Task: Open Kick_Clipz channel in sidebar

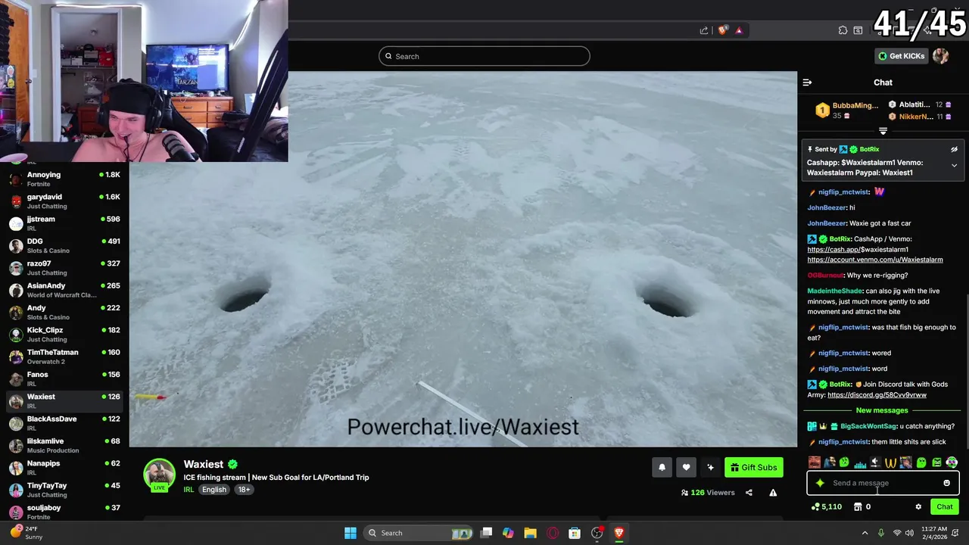Action: click(64, 335)
